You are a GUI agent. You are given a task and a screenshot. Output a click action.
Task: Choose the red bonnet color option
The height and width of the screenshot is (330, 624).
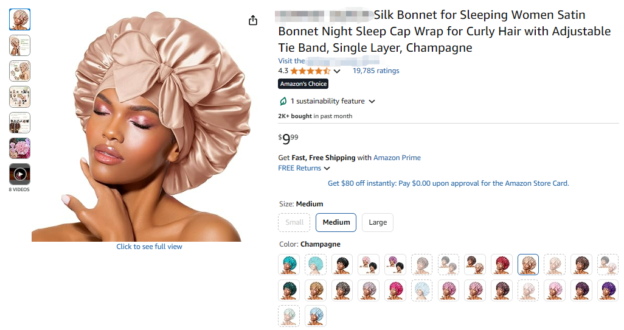tap(501, 264)
